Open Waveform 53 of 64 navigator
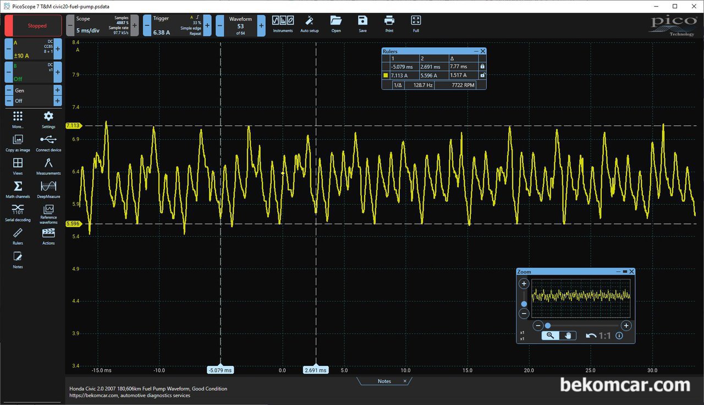The image size is (704, 405). pyautogui.click(x=240, y=25)
